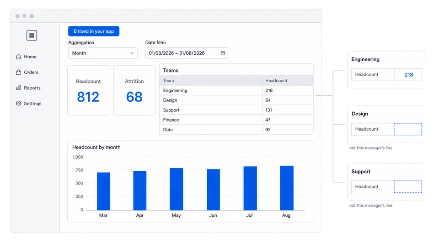The height and width of the screenshot is (246, 439).
Task: Open the Home page icon
Action: coord(18,56)
